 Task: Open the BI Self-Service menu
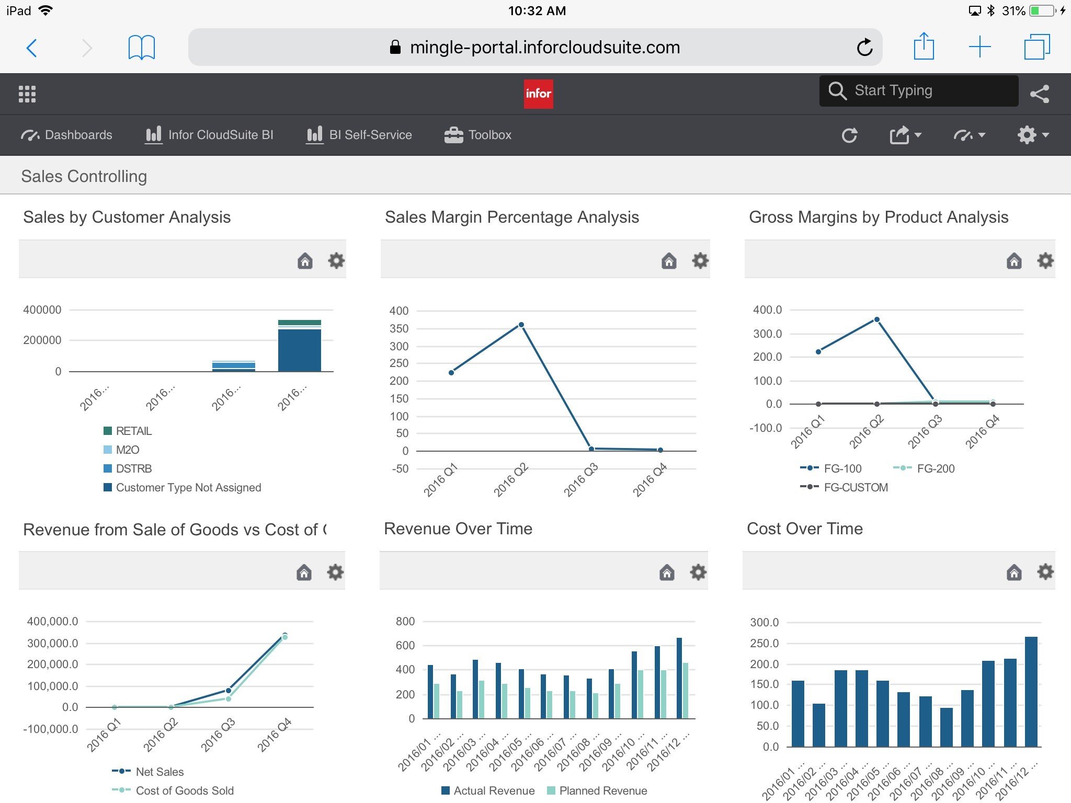coord(360,135)
